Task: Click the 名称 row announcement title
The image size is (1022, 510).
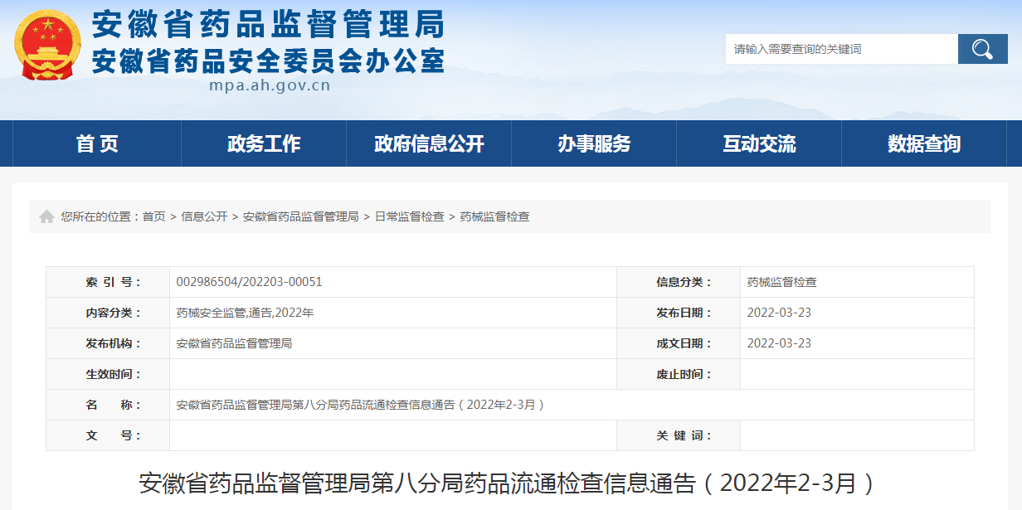Action: pyautogui.click(x=362, y=405)
